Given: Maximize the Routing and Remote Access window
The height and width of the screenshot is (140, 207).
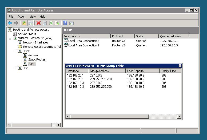Looking at the screenshot, I should pos(192,10).
